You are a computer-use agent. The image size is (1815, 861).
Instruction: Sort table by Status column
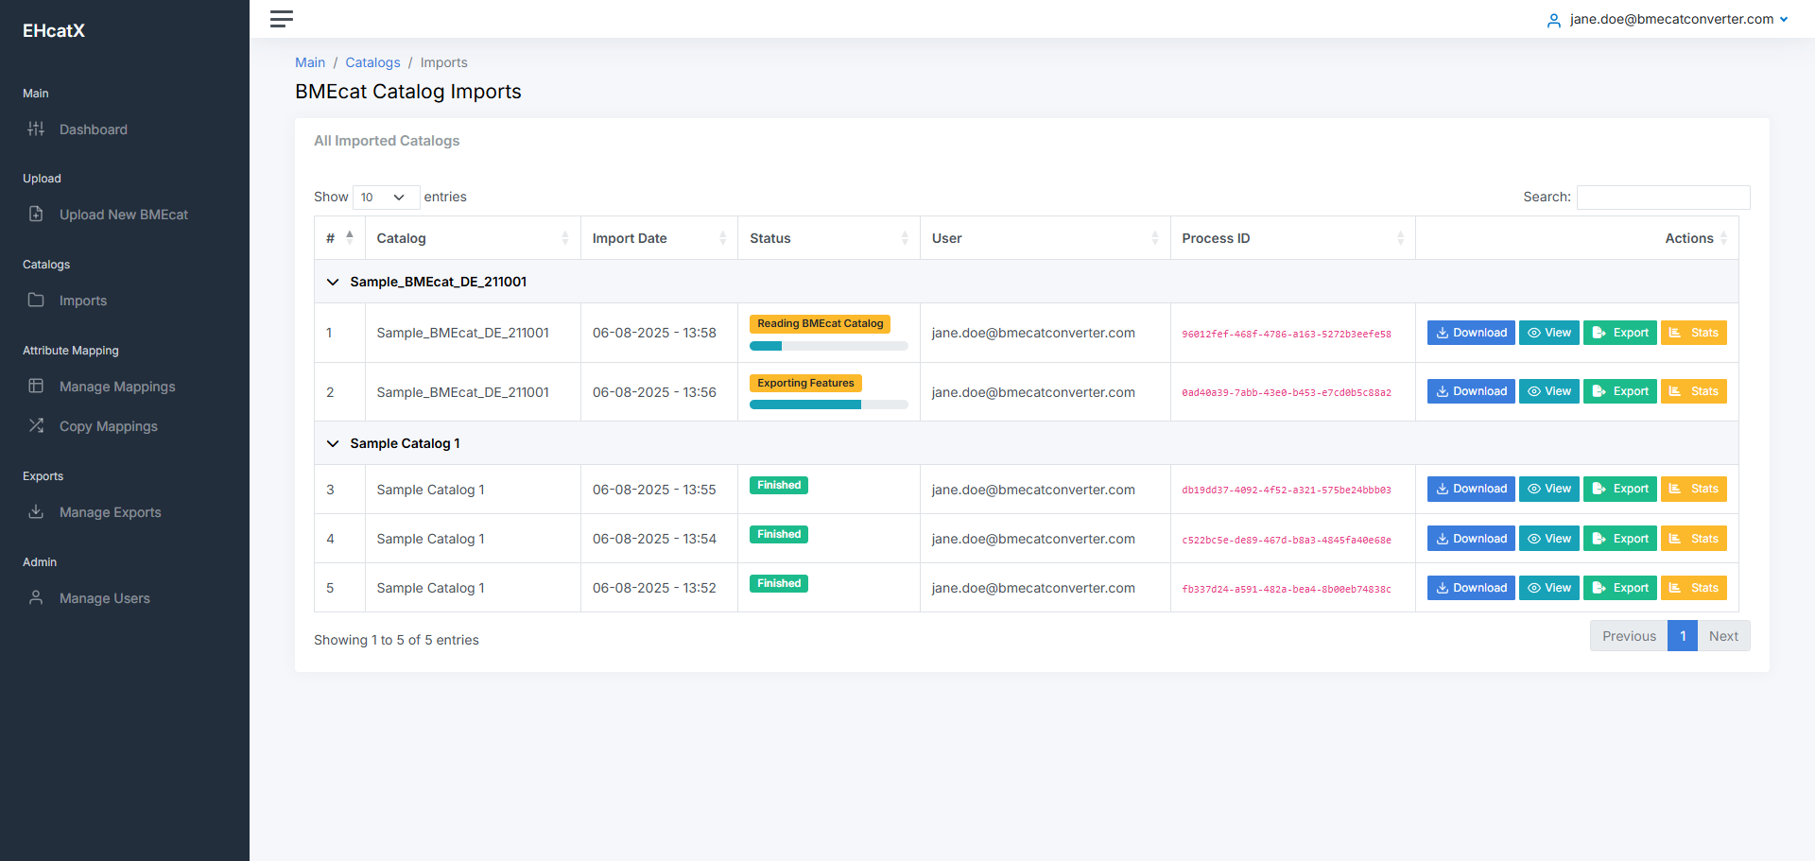(828, 238)
